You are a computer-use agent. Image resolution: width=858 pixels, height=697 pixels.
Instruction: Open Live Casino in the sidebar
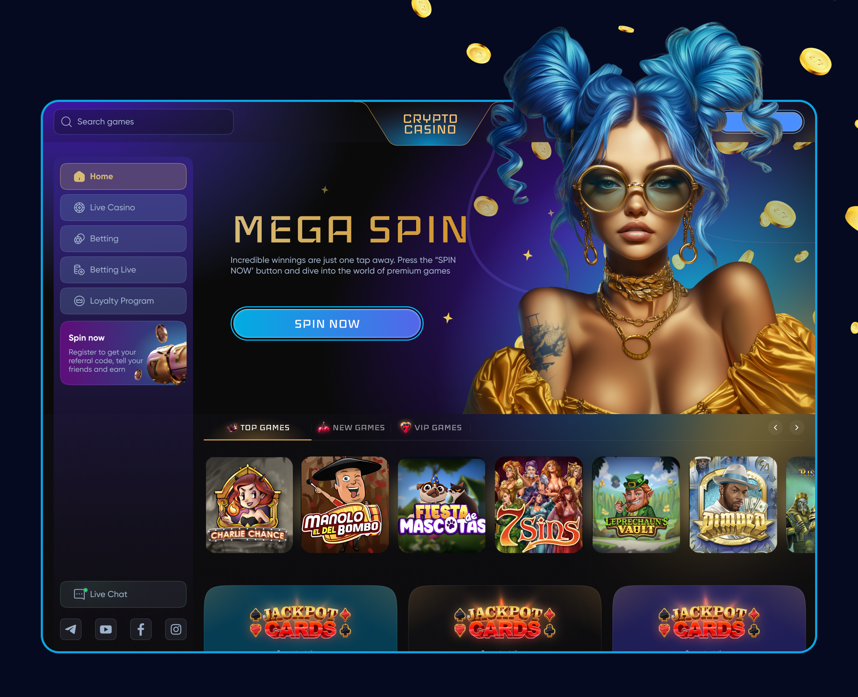[x=123, y=207]
